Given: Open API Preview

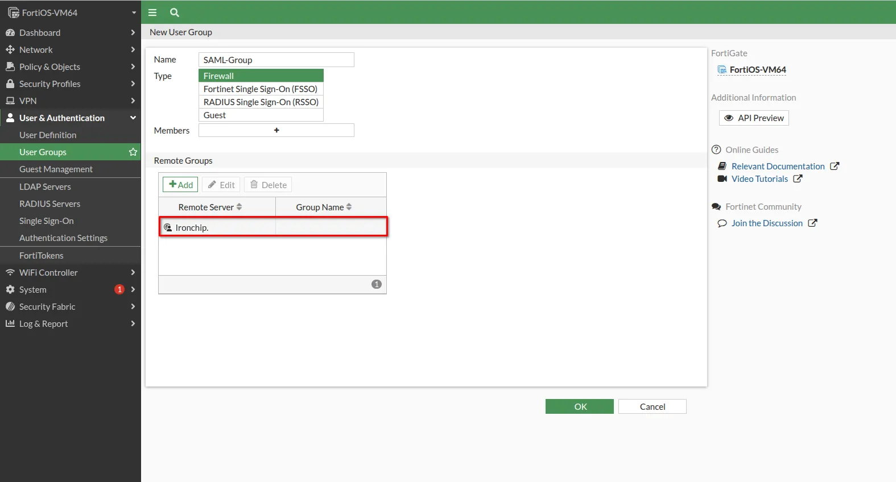Looking at the screenshot, I should tap(754, 118).
